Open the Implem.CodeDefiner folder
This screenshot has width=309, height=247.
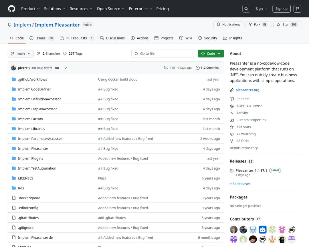point(35,89)
